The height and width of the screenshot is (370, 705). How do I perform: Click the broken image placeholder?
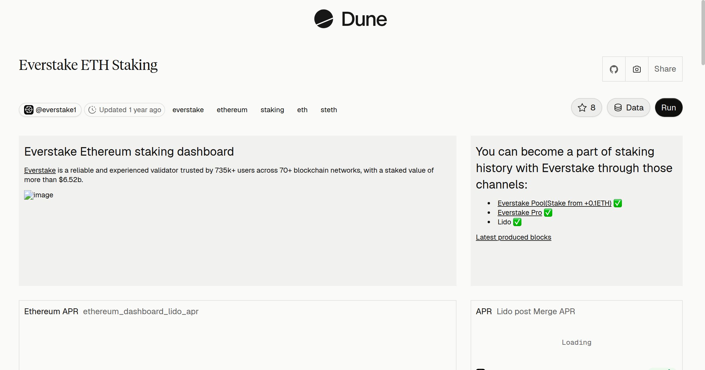tap(38, 195)
